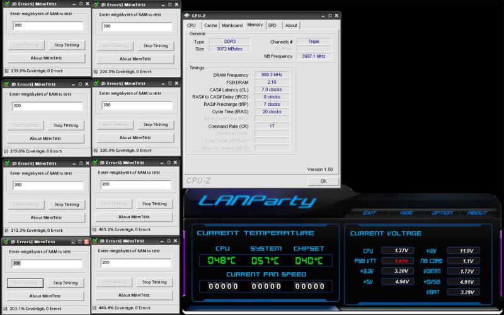Focus the RAM megabytes field in 203.1% coverage MemTest
This screenshot has width=504, height=315.
(47, 263)
